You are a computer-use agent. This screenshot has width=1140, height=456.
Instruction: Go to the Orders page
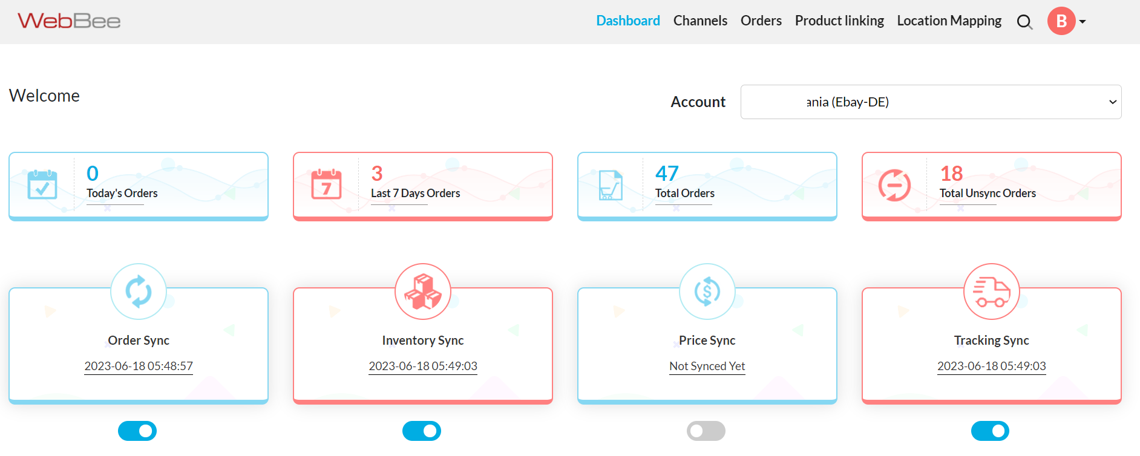[761, 21]
